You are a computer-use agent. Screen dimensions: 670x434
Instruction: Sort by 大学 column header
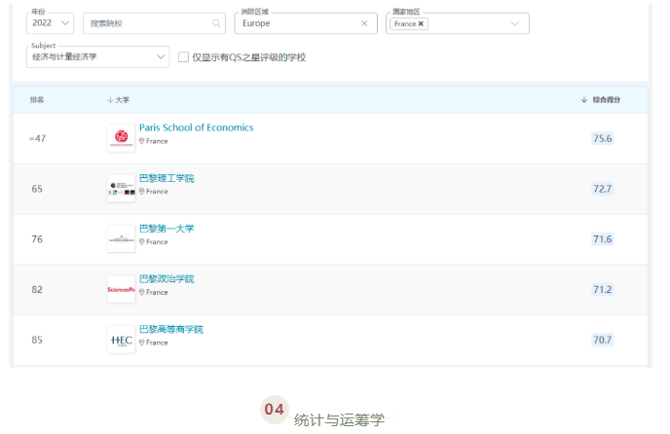[119, 100]
